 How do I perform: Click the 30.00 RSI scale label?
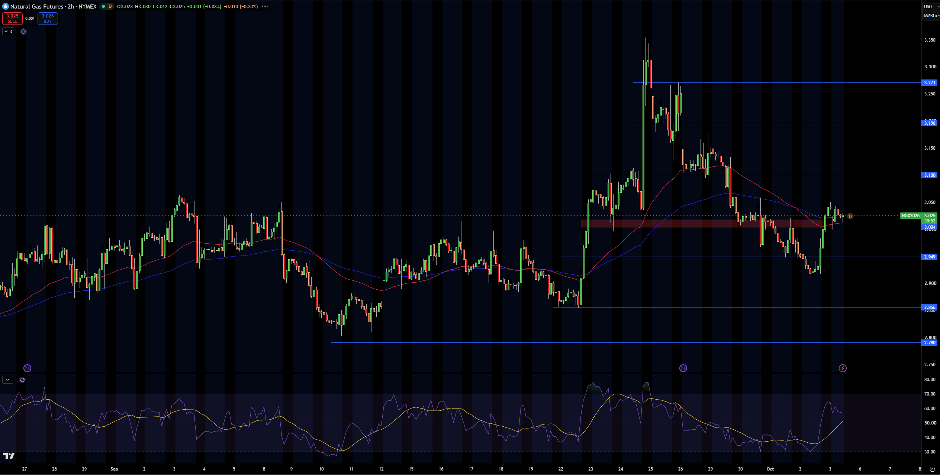click(930, 452)
